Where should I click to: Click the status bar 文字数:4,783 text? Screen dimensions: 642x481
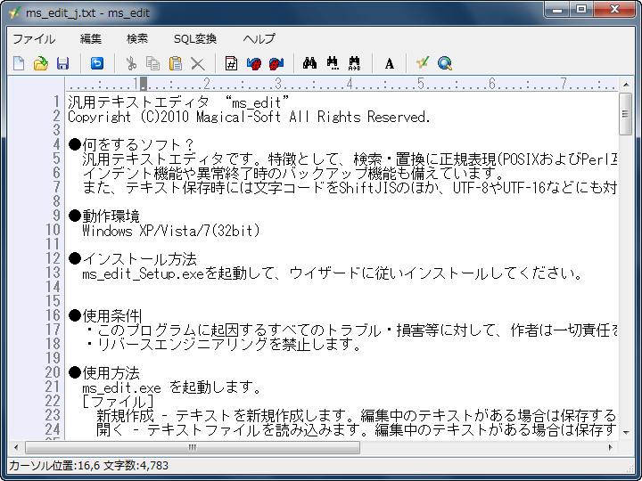[x=136, y=466]
